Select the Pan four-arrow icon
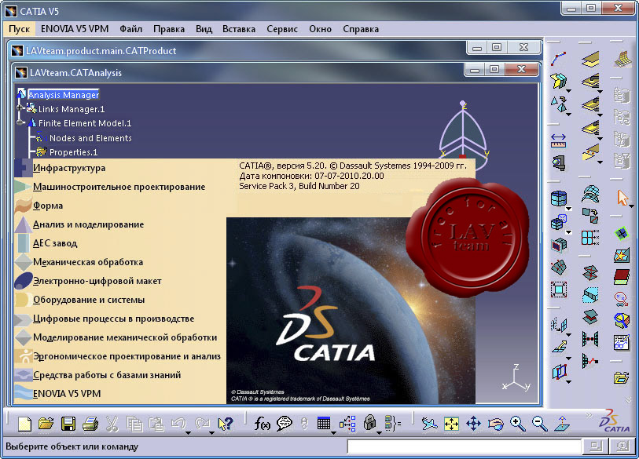 473,424
